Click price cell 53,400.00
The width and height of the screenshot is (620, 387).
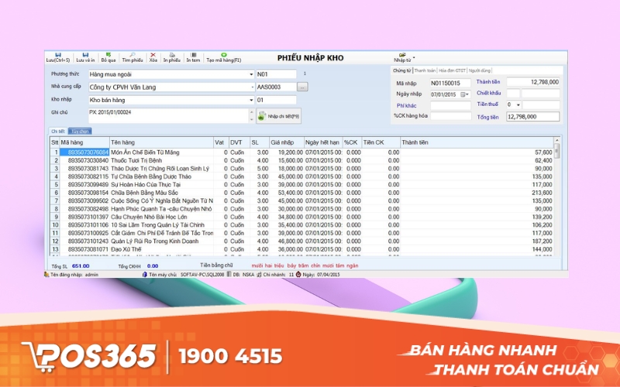point(287,193)
